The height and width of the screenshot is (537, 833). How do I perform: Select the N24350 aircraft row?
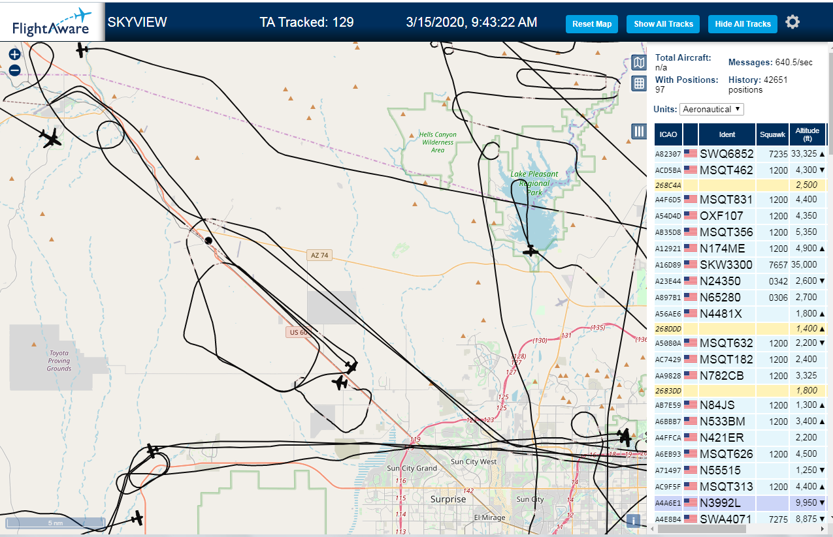741,281
